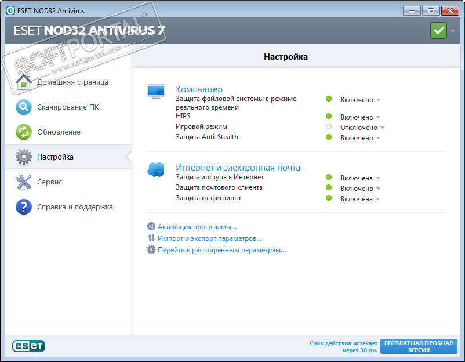Click the PC scan magnifier icon

click(x=24, y=107)
